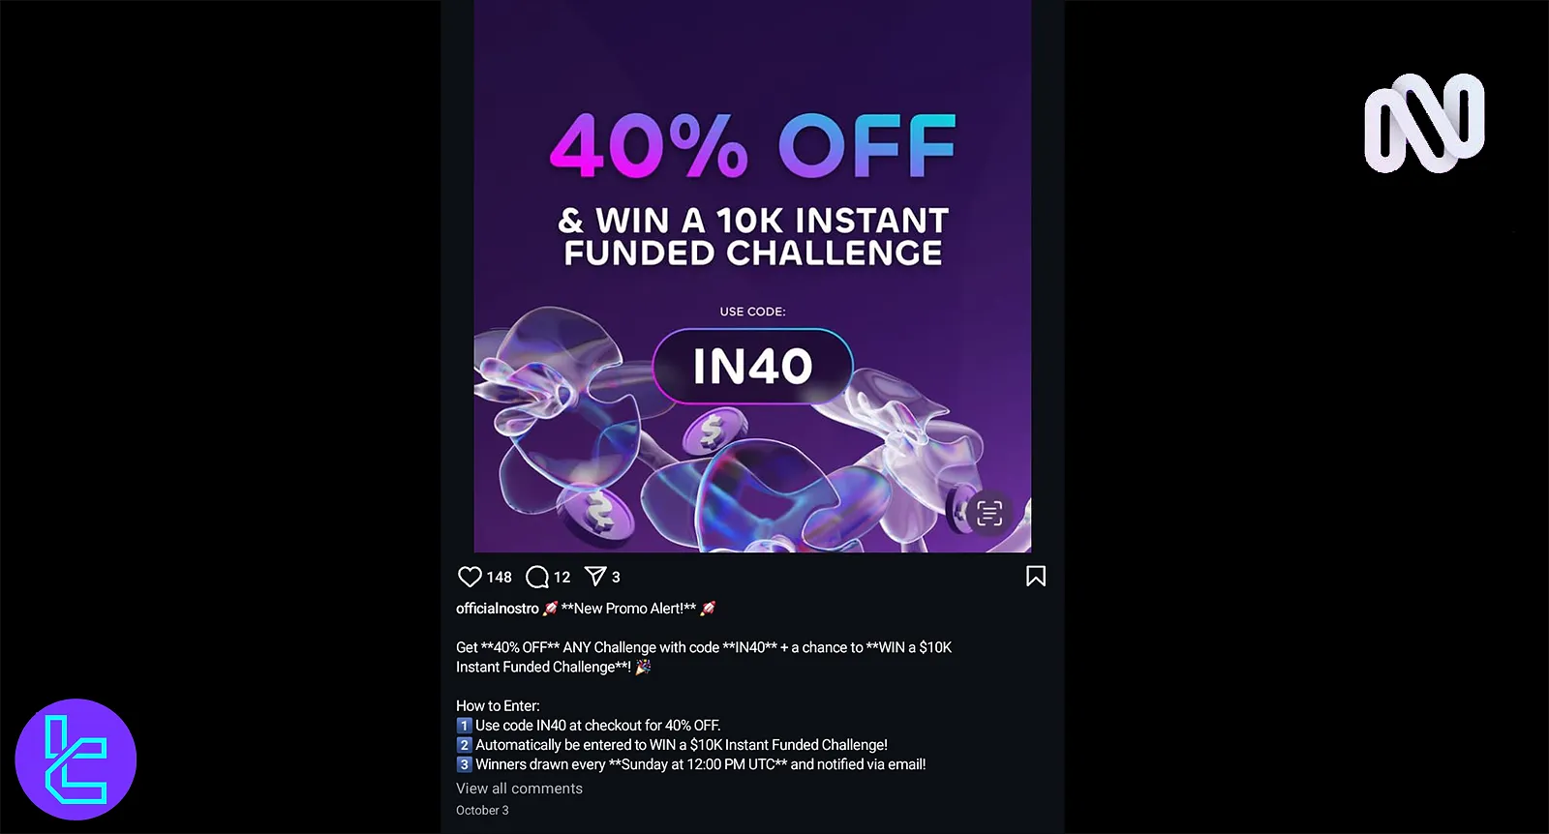The image size is (1549, 834).
Task: Click the number 1 step emoji
Action: coord(464,726)
